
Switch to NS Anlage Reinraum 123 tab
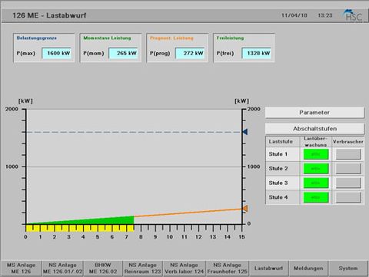click(142, 268)
